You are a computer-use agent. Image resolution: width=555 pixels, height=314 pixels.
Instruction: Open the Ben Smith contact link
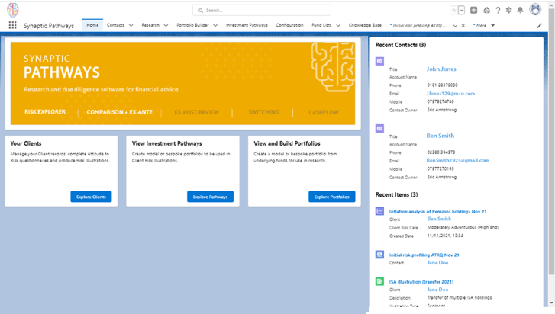click(x=440, y=136)
